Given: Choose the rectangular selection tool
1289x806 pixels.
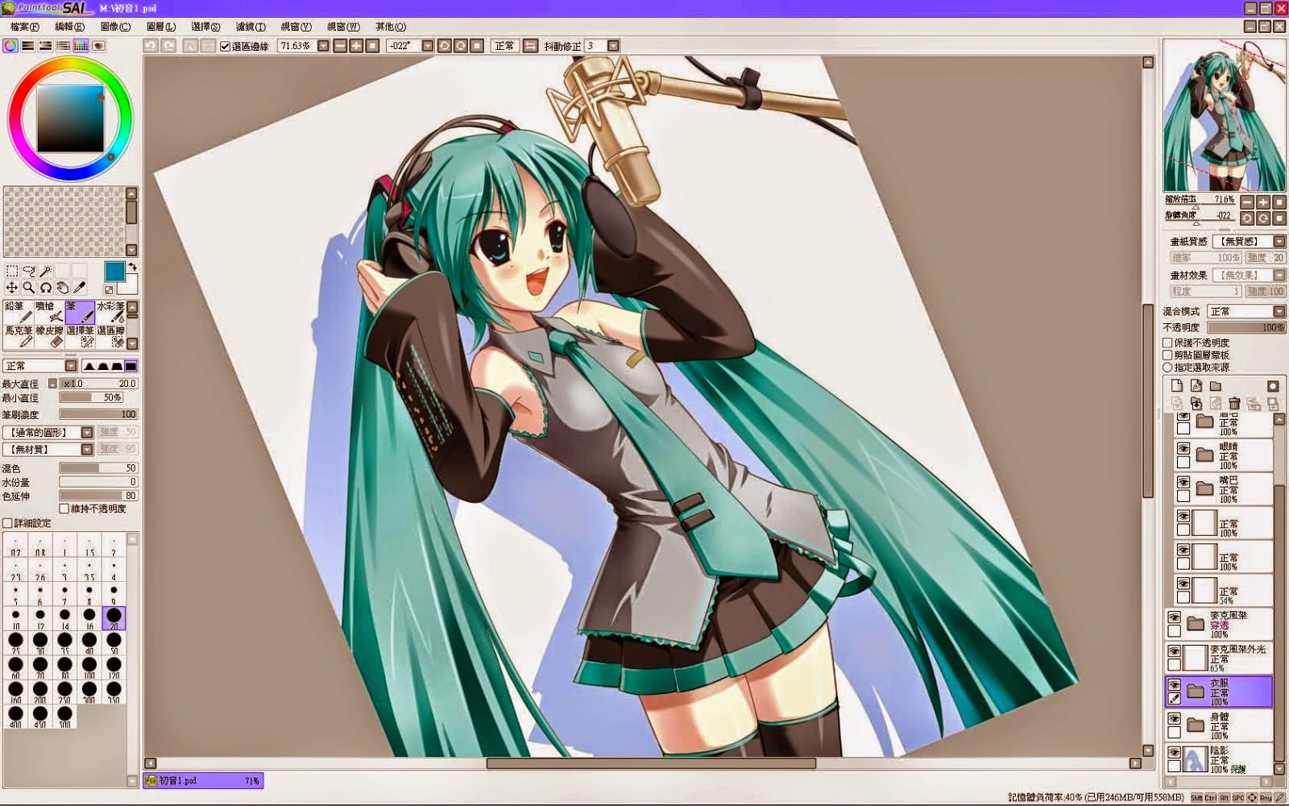Looking at the screenshot, I should click(12, 271).
